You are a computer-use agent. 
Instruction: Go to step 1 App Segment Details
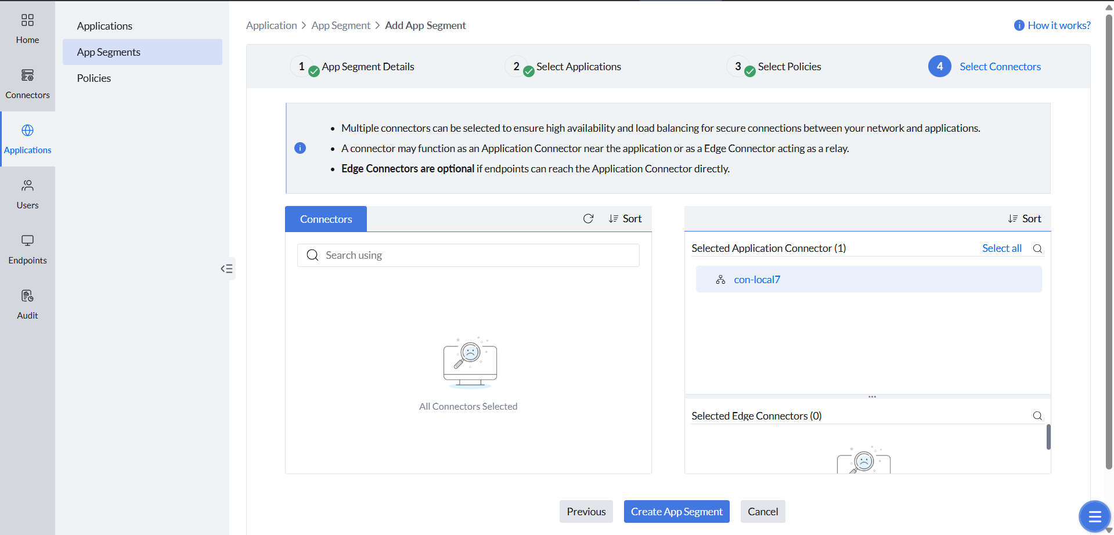(x=352, y=67)
